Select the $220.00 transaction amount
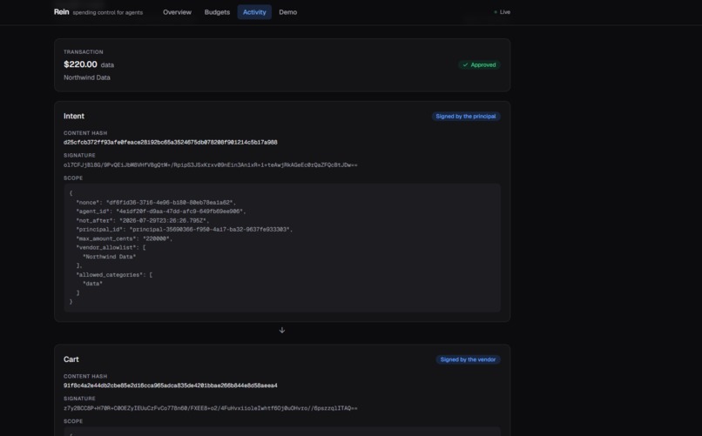 pos(80,64)
